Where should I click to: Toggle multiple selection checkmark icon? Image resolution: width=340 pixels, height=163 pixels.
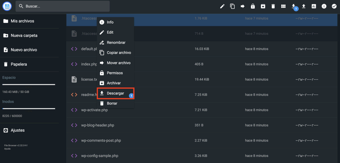(334, 6)
